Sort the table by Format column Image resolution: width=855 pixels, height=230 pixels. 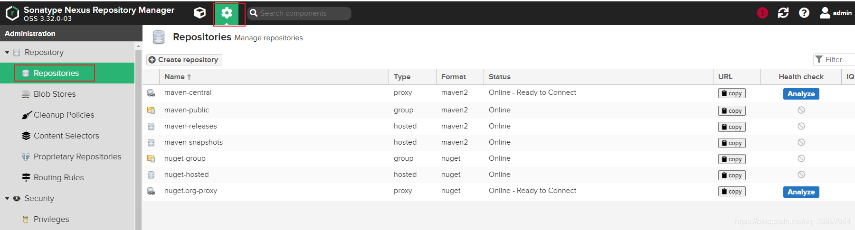point(460,77)
